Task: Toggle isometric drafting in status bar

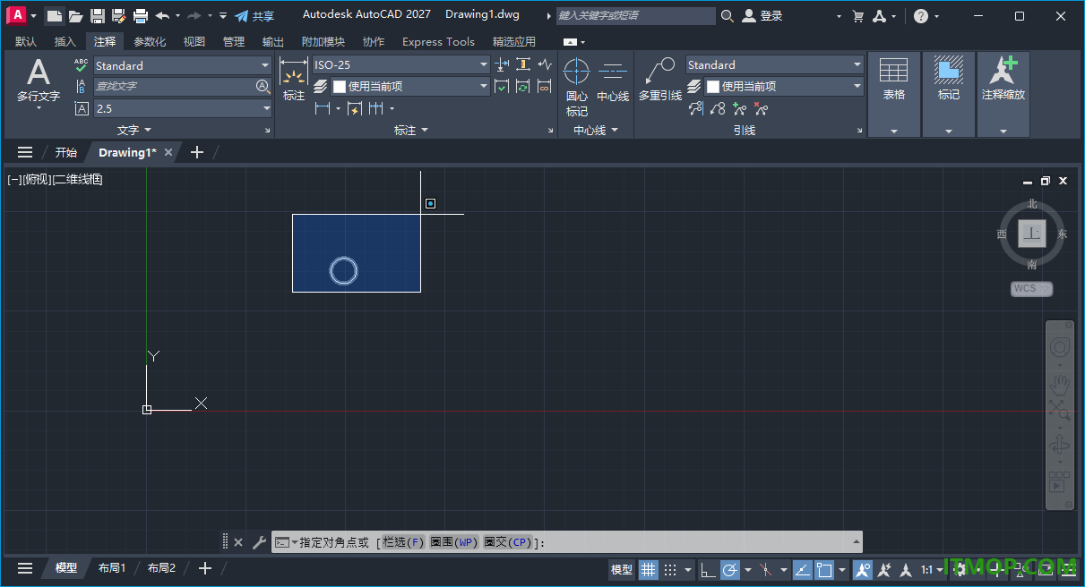Action: [767, 569]
